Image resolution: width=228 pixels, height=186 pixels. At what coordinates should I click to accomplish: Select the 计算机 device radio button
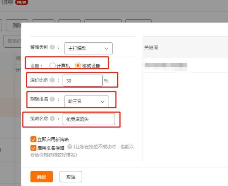[x=53, y=66]
